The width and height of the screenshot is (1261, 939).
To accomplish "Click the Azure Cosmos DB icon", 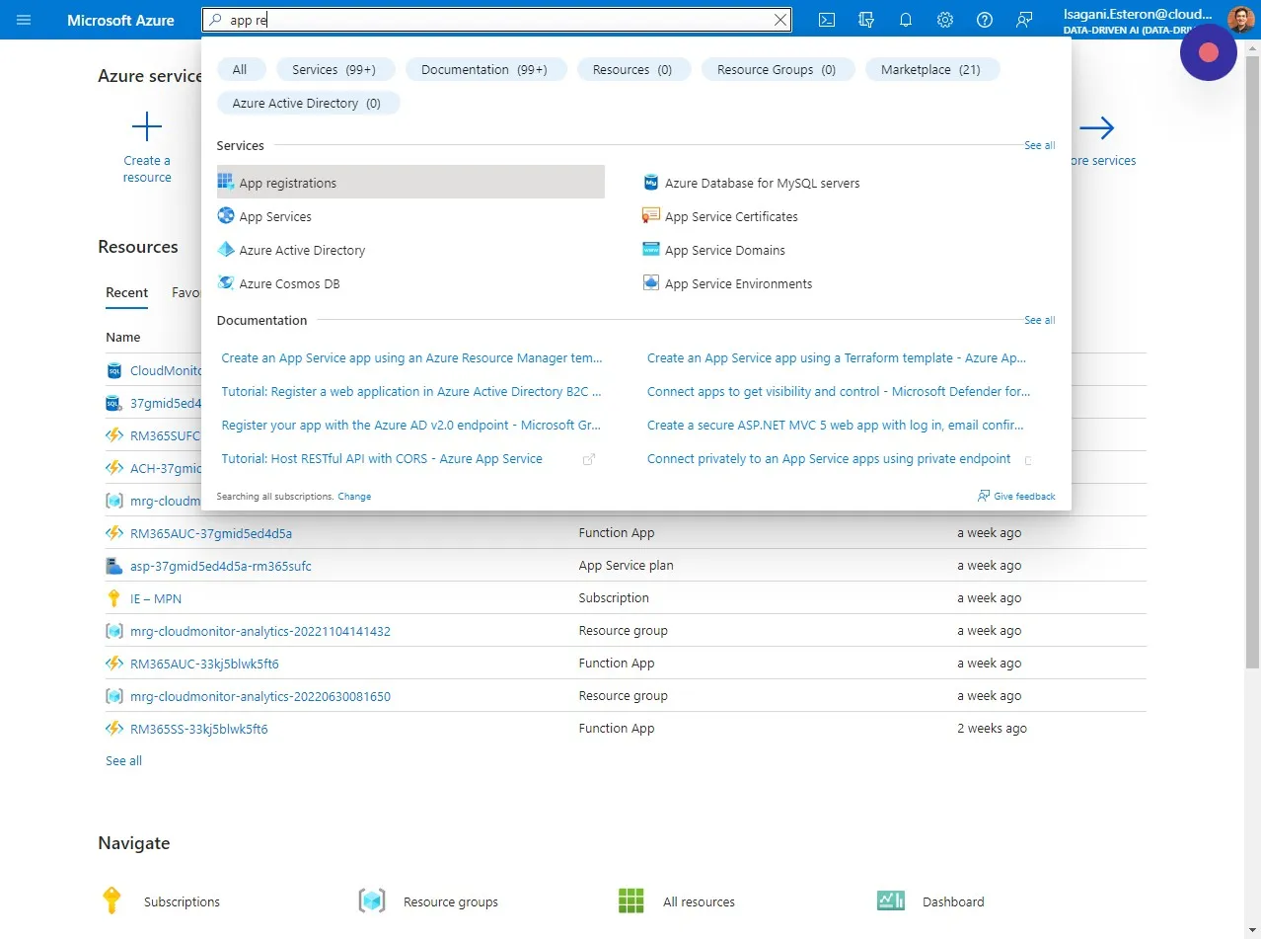I will [x=226, y=283].
